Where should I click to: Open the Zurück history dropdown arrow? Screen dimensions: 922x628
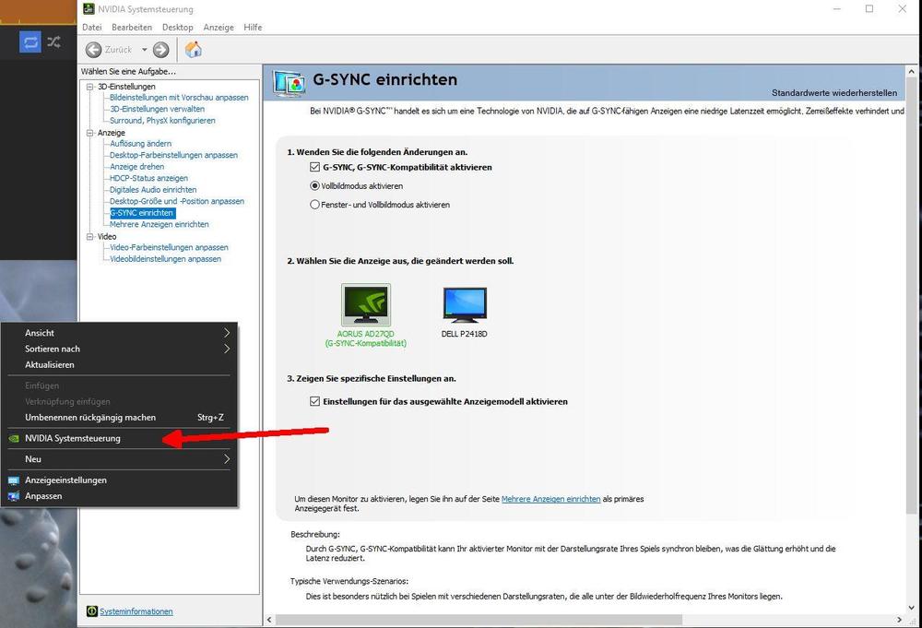145,50
